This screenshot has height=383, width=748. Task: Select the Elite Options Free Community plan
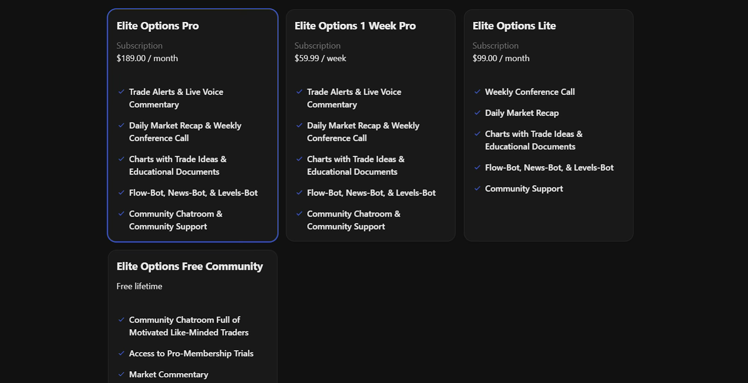[x=192, y=316]
